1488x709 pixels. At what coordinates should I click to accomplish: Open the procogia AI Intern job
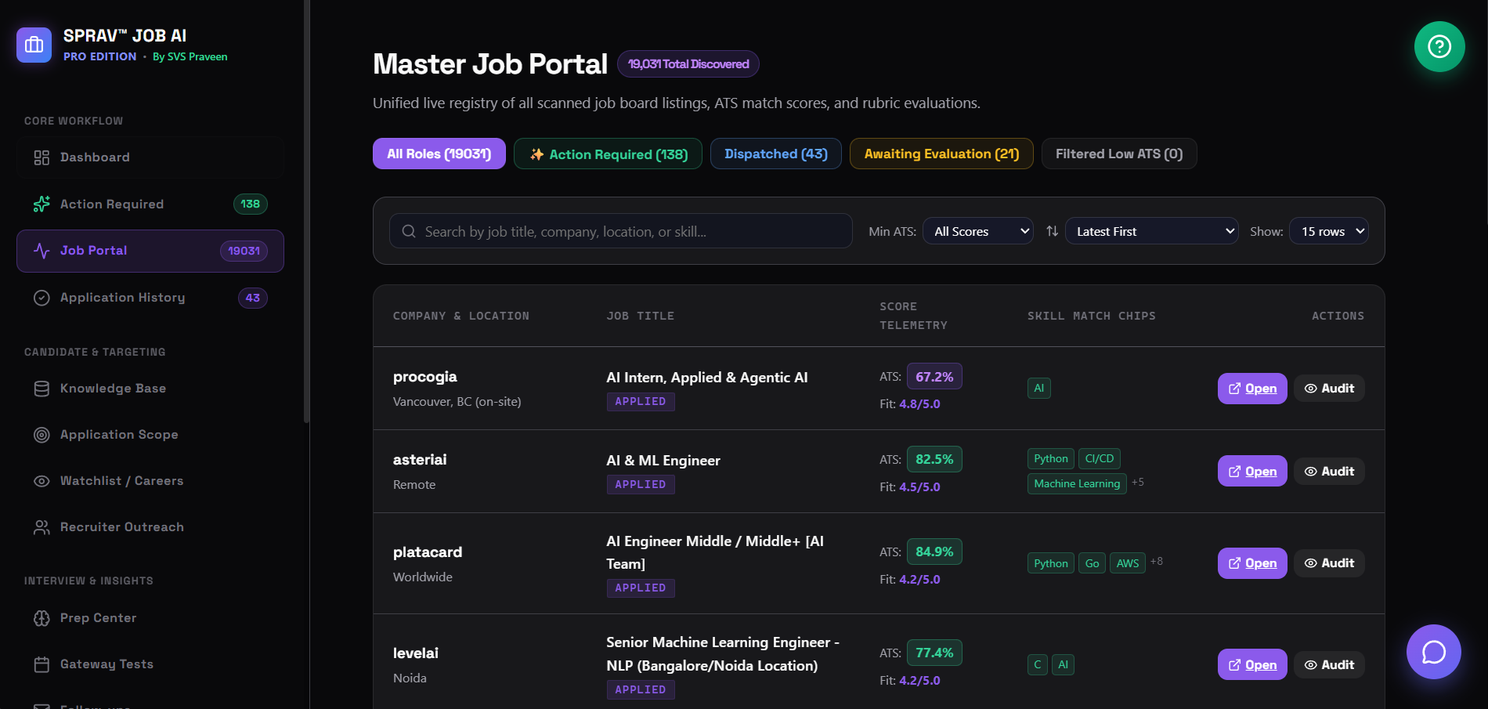1252,389
